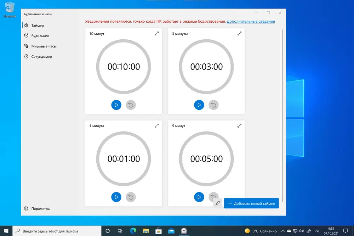This screenshot has height=236, width=354.
Task: Start the 10 минут timer
Action: [116, 105]
